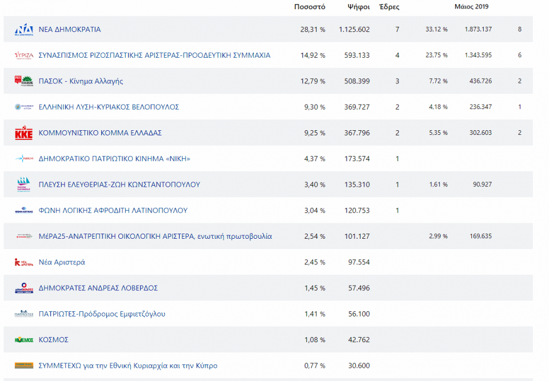
Task: Click the Φωνή Λογικής logo
Action: (x=23, y=211)
